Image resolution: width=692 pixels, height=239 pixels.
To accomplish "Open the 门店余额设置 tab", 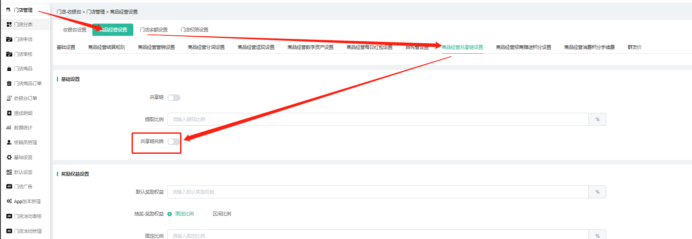I will click(x=154, y=30).
